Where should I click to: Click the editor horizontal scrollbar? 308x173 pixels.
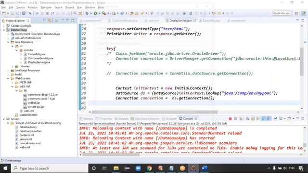click(154, 112)
